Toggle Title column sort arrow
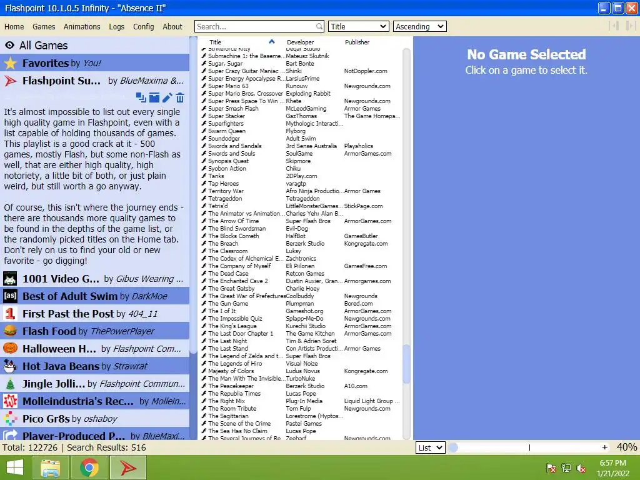The height and width of the screenshot is (480, 640). 272,42
